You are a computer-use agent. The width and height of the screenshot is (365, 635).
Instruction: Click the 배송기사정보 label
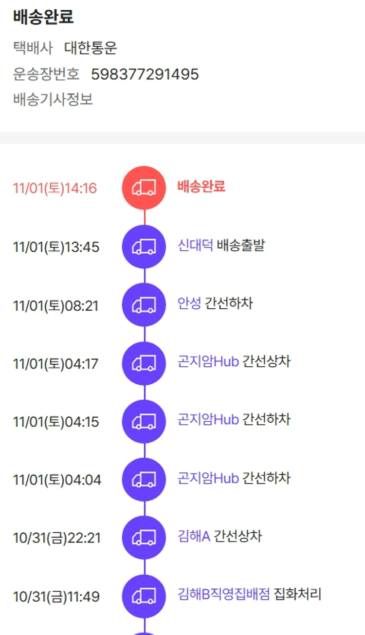click(53, 99)
